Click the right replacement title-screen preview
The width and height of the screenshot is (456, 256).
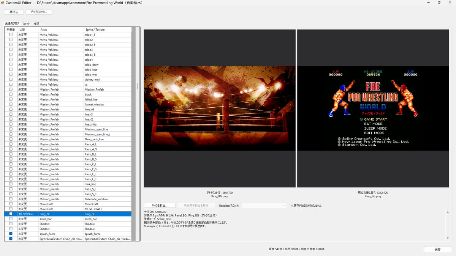[x=373, y=108]
